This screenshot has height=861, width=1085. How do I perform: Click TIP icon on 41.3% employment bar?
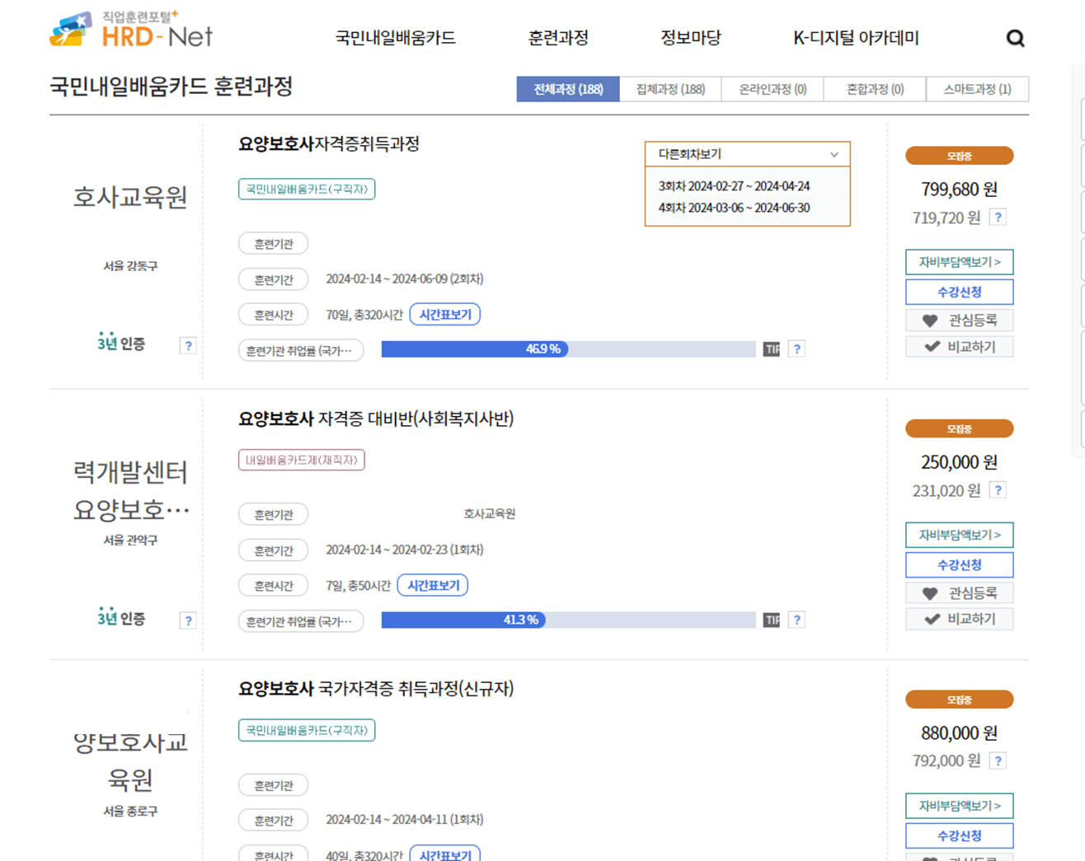click(772, 619)
